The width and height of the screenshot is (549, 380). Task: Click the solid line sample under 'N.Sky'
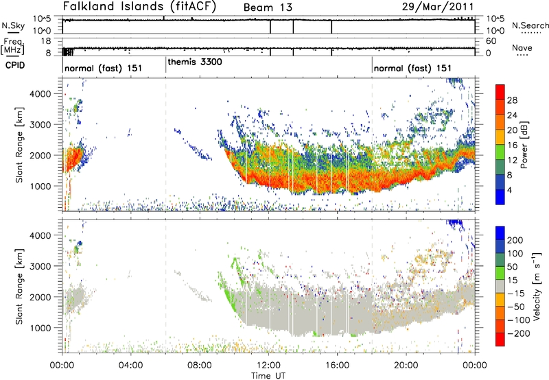click(13, 33)
